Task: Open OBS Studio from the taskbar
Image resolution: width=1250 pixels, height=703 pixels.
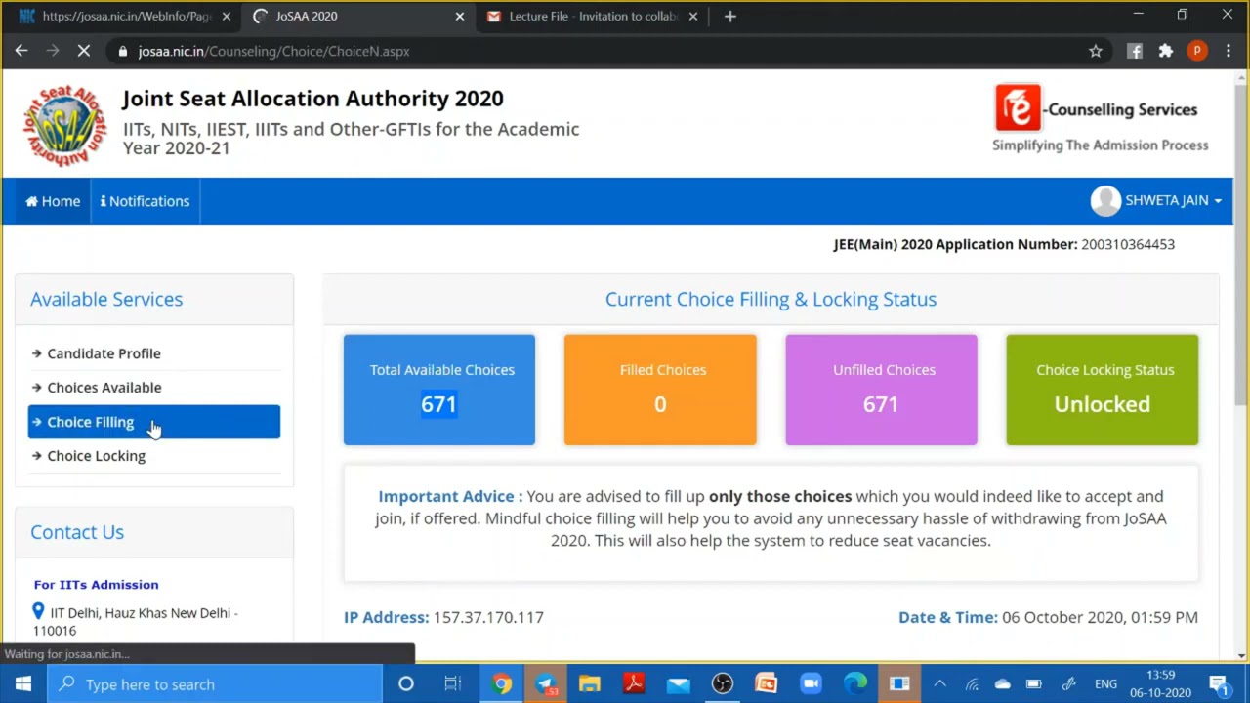Action: coord(722,684)
